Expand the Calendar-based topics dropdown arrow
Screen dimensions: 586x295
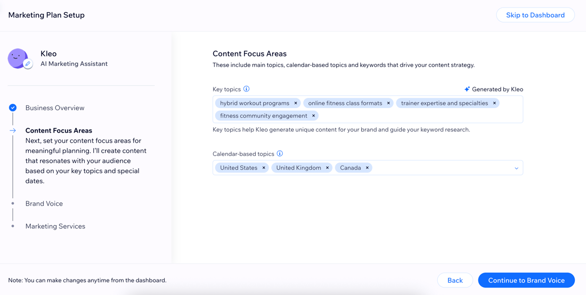pos(517,168)
